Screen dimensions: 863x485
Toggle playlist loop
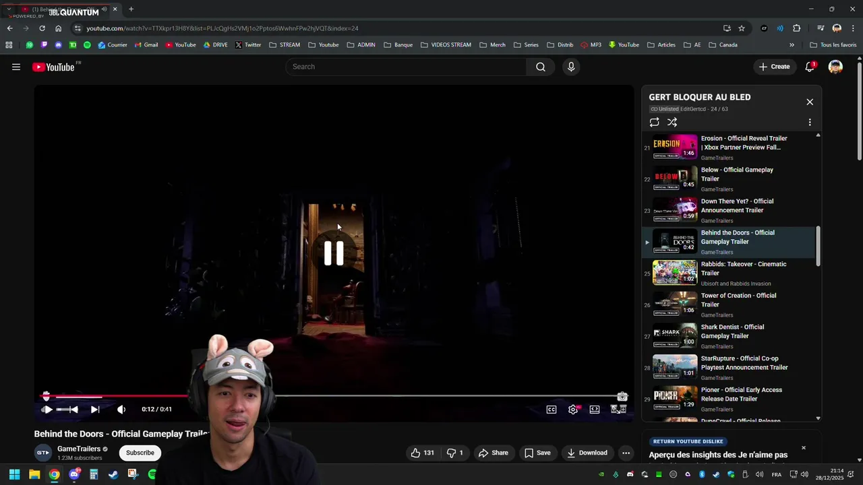(654, 122)
